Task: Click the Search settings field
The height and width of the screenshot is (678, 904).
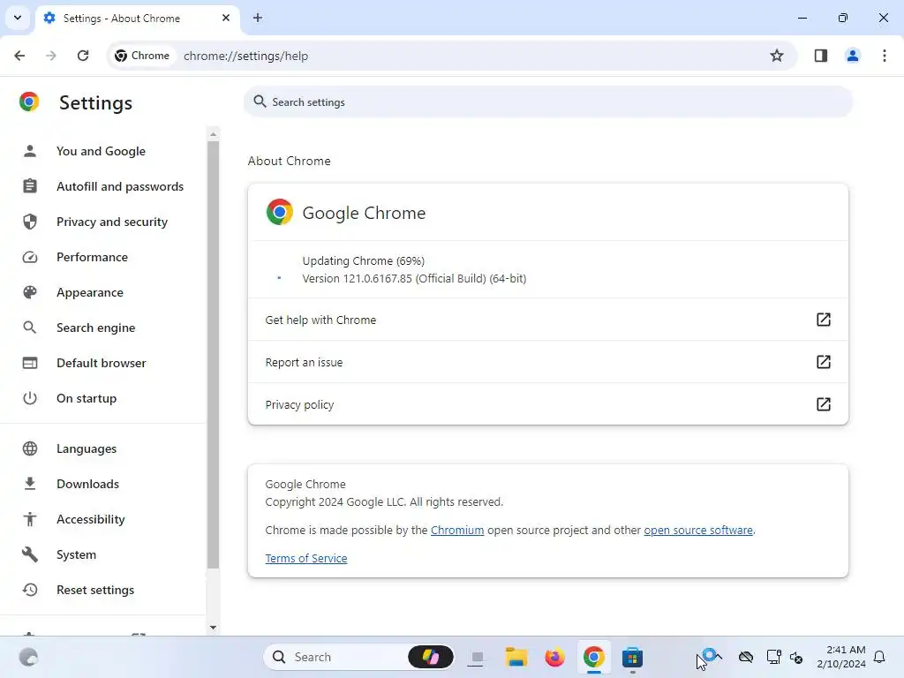Action: (x=547, y=102)
